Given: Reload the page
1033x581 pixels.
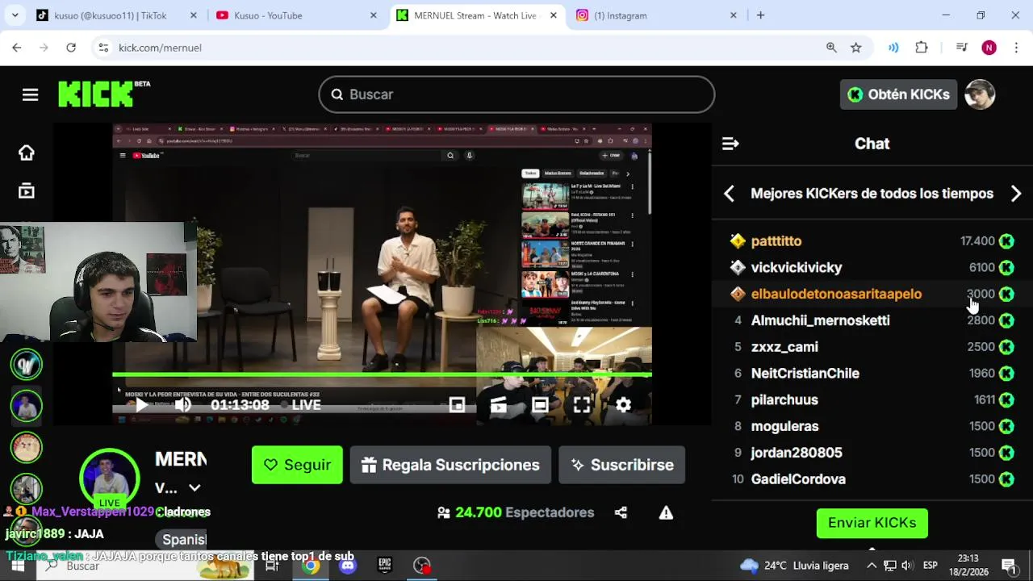Looking at the screenshot, I should pos(71,48).
